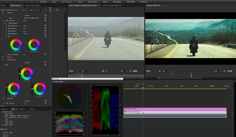Image resolution: width=236 pixels, height=137 pixels.
Task: Toggle the Creative section Active checkbox
Action: 24,15
